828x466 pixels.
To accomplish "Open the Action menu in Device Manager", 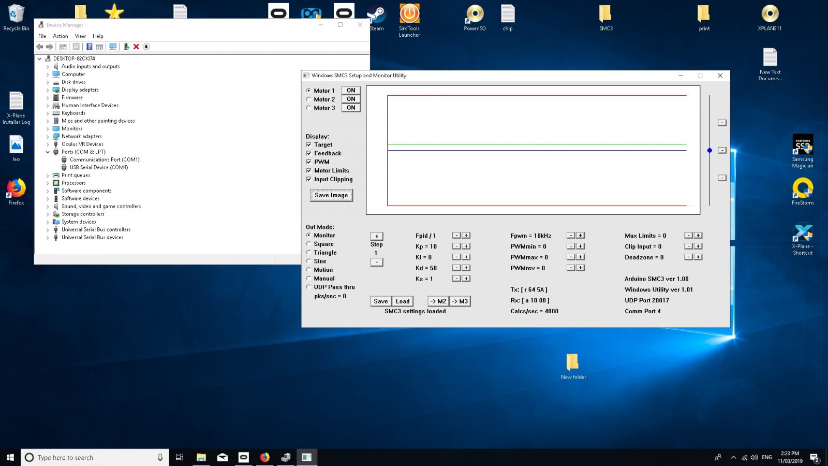I will pos(60,36).
